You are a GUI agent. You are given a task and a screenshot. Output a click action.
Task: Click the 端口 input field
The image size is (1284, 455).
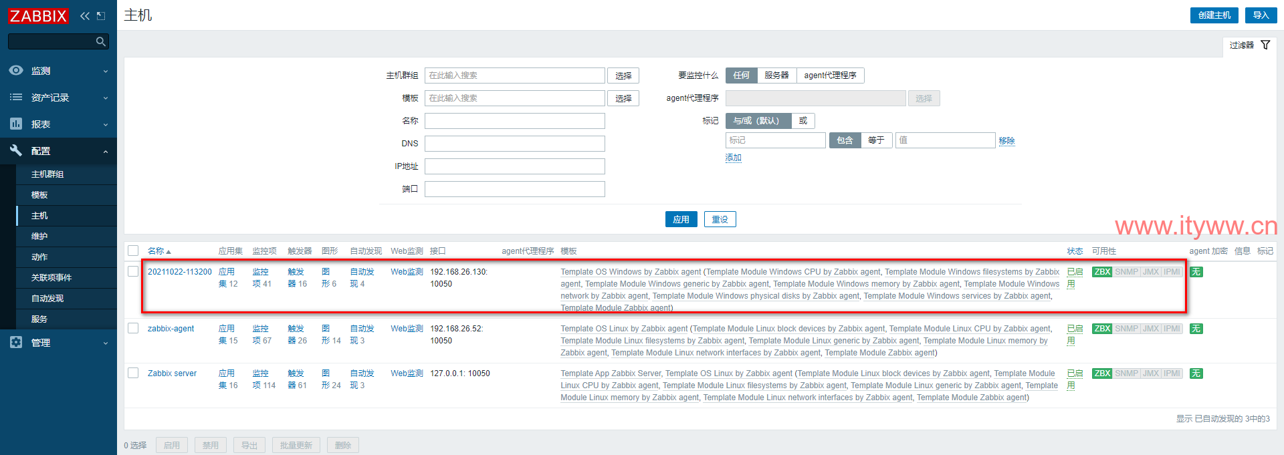tap(515, 189)
